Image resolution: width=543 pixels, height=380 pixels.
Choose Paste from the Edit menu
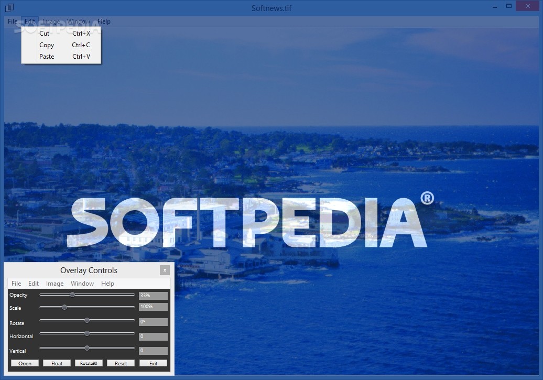coord(61,57)
